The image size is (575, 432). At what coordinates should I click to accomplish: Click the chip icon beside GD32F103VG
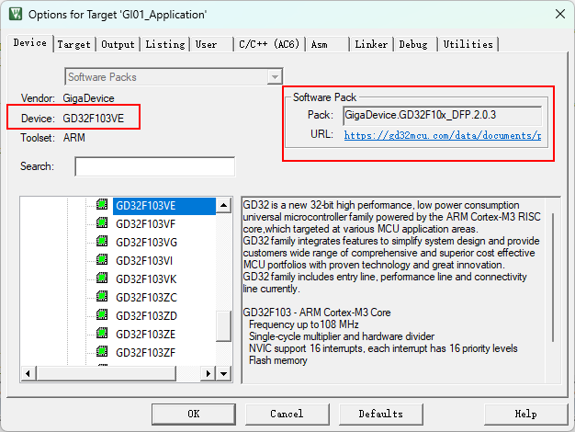[x=102, y=241]
